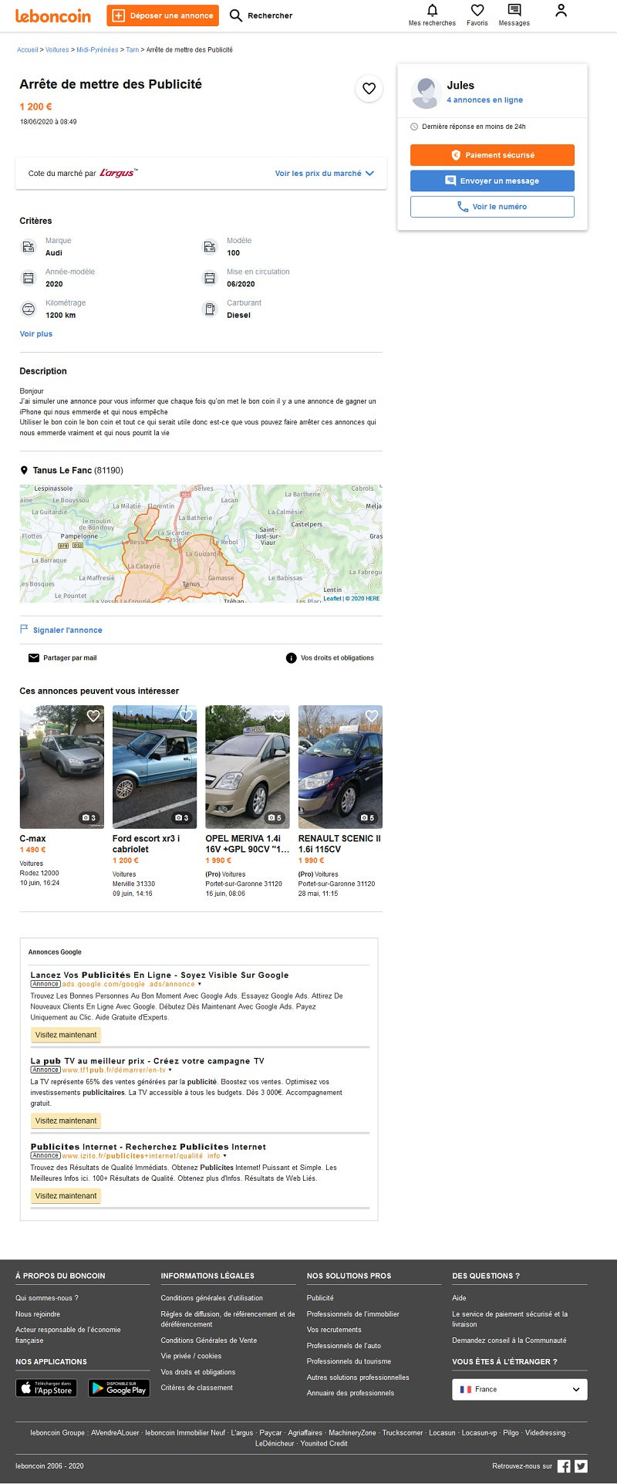617x1484 pixels.
Task: Open the C-max ad thumbnail
Action: click(x=62, y=766)
